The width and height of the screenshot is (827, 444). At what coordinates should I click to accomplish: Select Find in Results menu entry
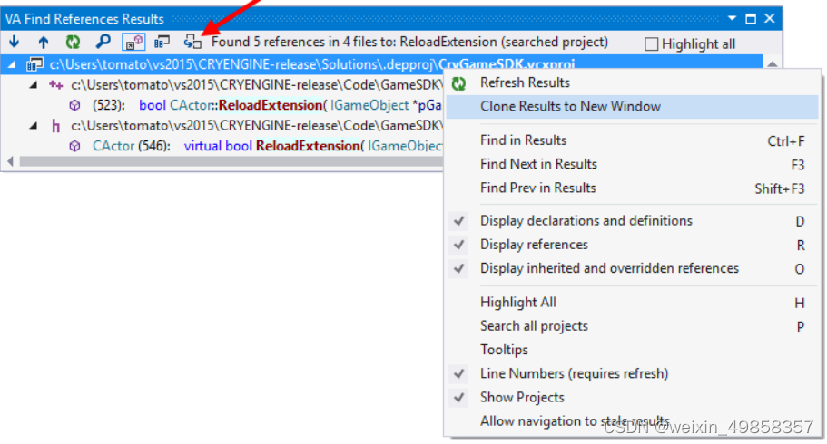coord(632,140)
